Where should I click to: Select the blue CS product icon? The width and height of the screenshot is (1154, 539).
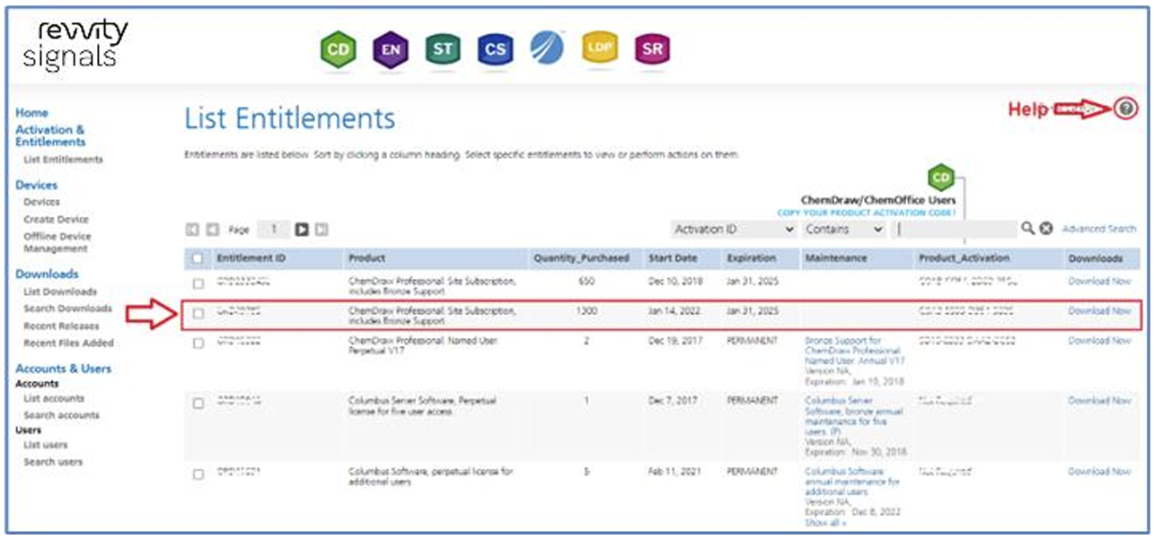point(494,50)
